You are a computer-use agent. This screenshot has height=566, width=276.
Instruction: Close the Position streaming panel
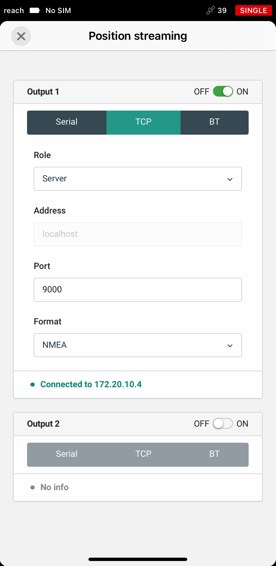click(x=21, y=36)
